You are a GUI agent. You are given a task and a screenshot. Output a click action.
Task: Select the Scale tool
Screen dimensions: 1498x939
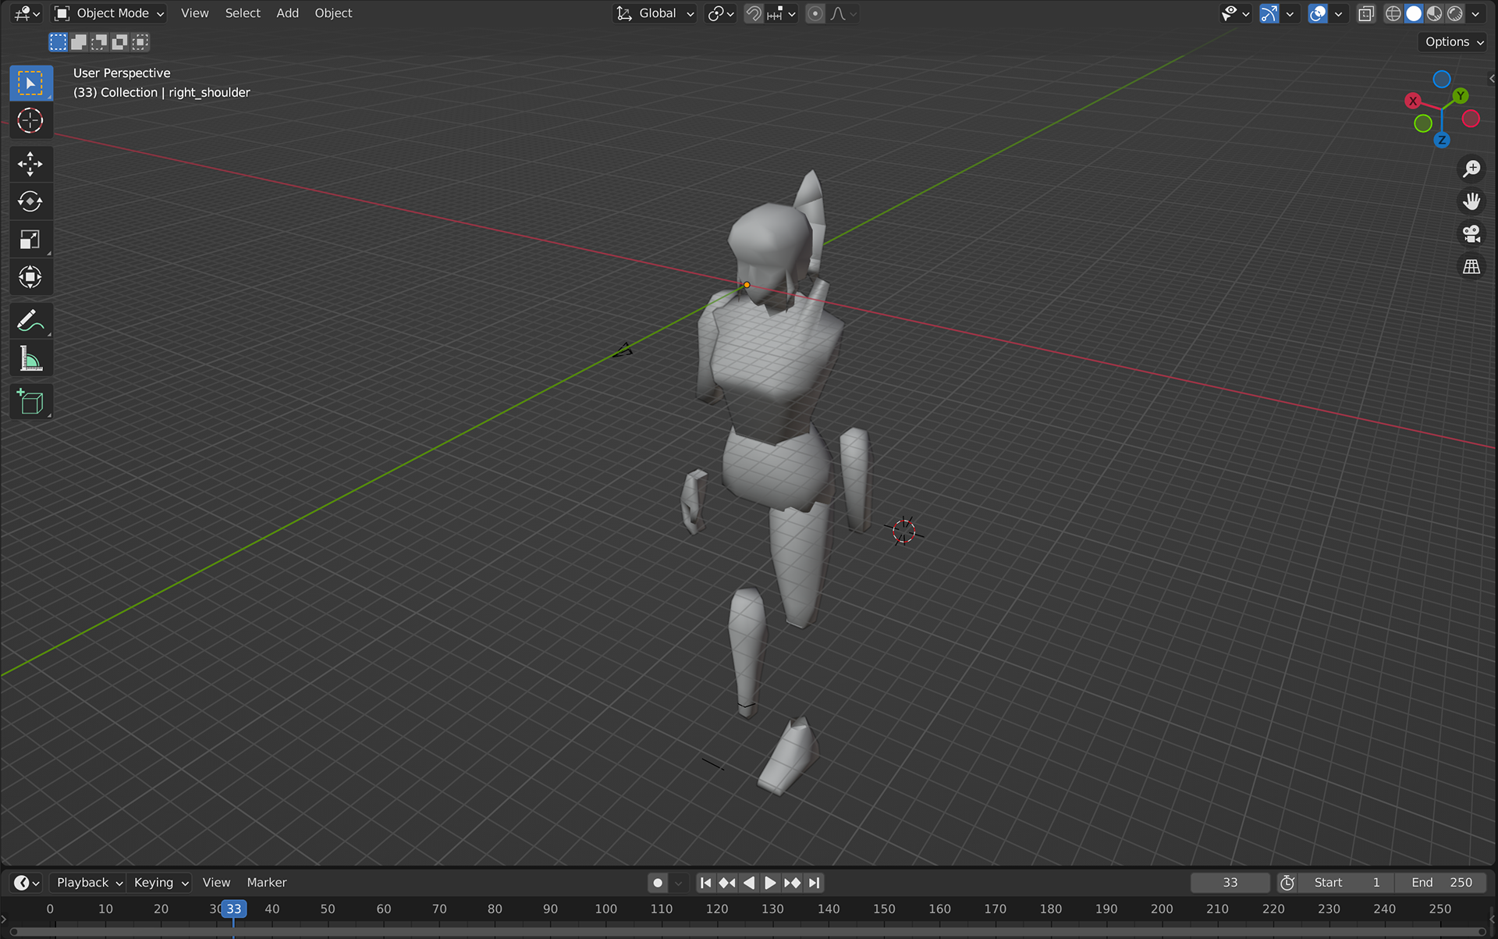point(30,239)
